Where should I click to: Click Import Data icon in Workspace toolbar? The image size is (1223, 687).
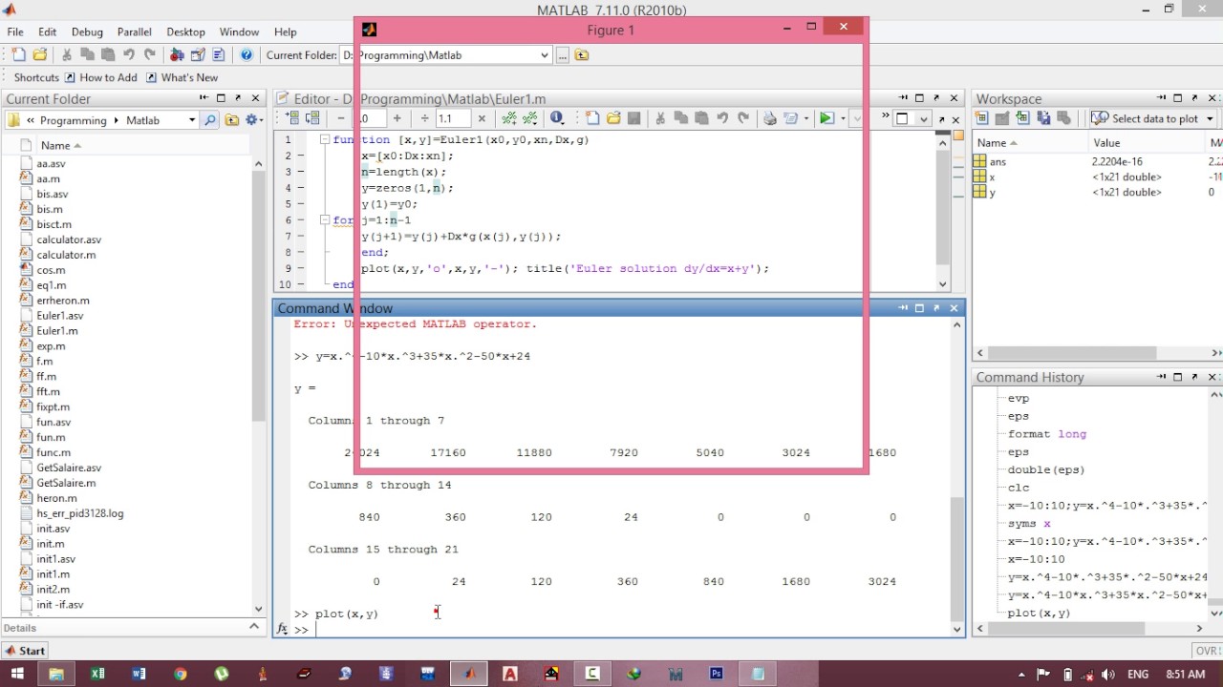pos(1023,118)
